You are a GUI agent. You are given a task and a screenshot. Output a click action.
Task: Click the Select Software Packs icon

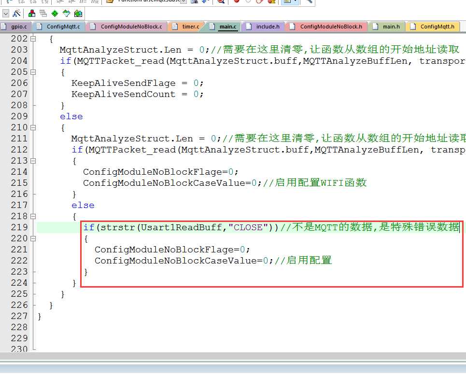[x=66, y=14]
